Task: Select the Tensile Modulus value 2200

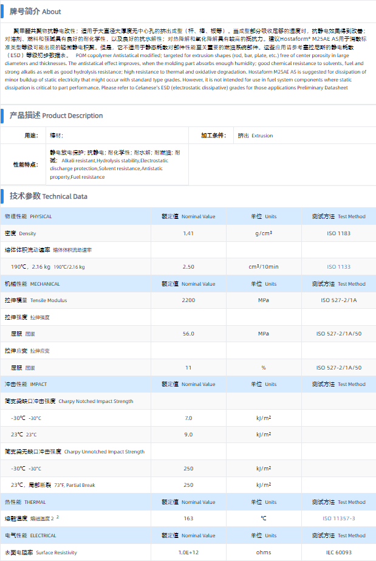Action: [188, 300]
